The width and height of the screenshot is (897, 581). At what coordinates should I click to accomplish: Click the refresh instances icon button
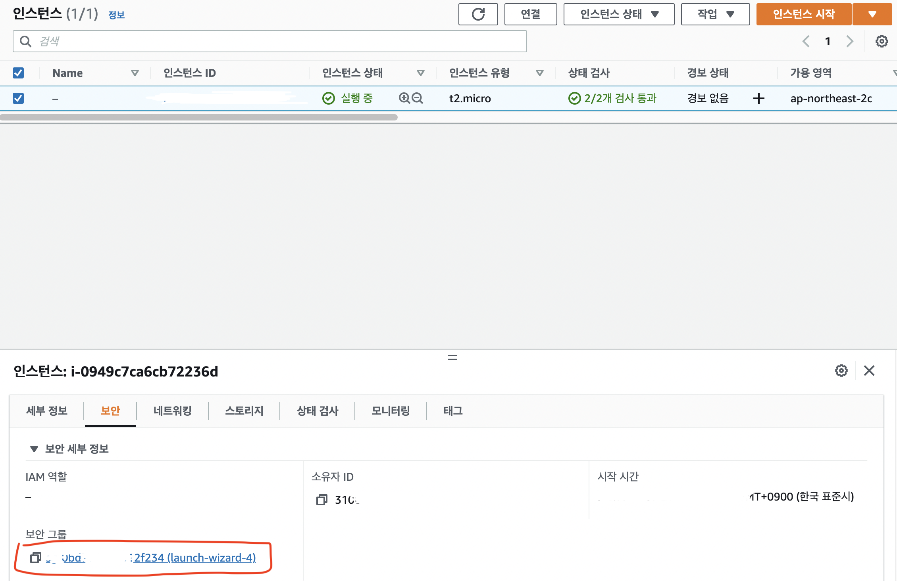coord(478,14)
